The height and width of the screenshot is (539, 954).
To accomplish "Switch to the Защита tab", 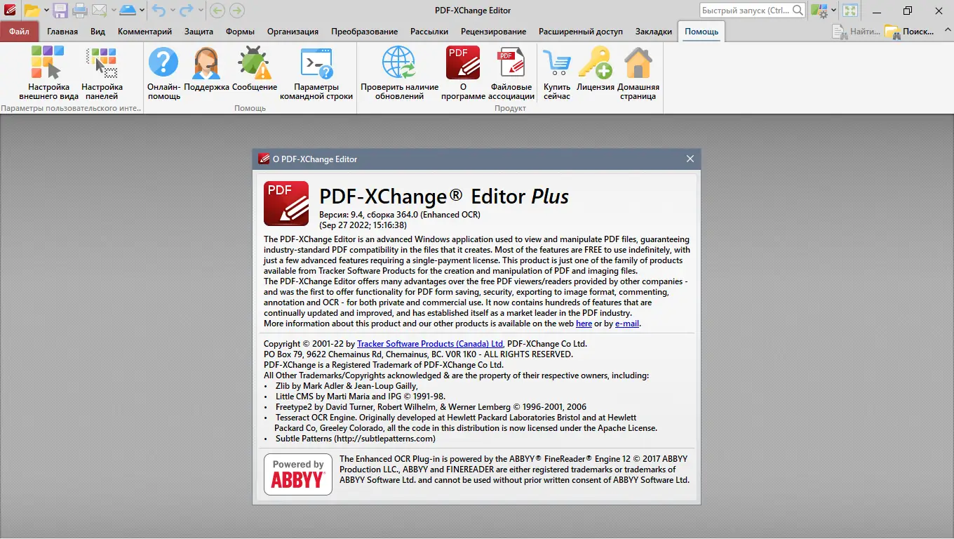I will [x=199, y=32].
